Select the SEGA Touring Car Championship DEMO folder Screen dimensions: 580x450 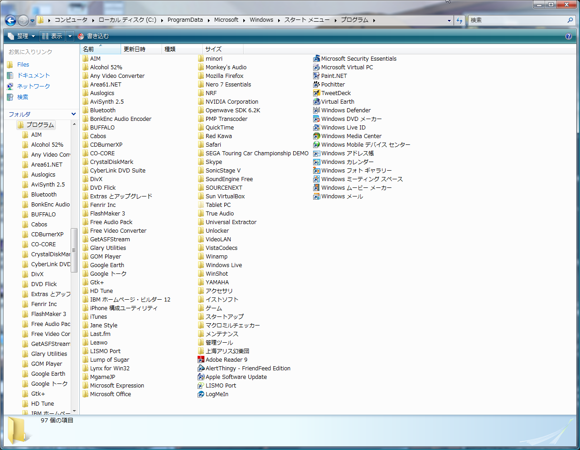pos(253,153)
